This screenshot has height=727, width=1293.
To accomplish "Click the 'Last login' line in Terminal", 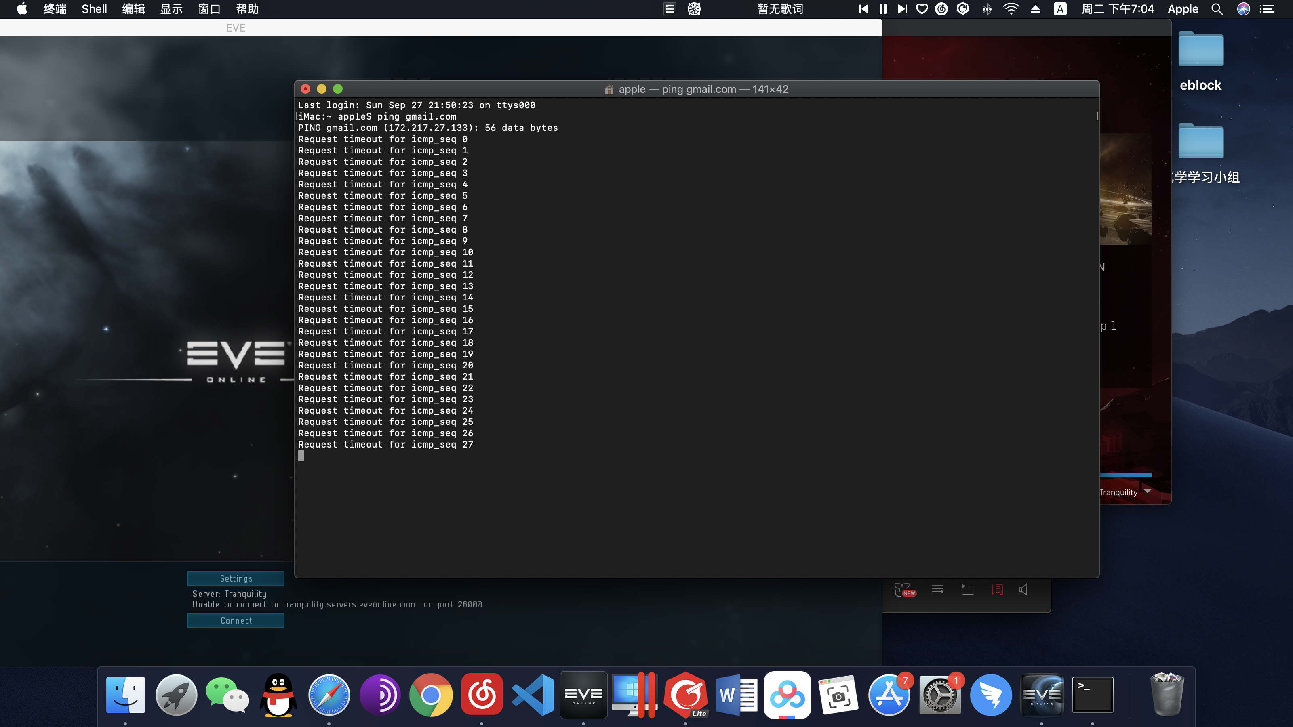I will pyautogui.click(x=417, y=105).
